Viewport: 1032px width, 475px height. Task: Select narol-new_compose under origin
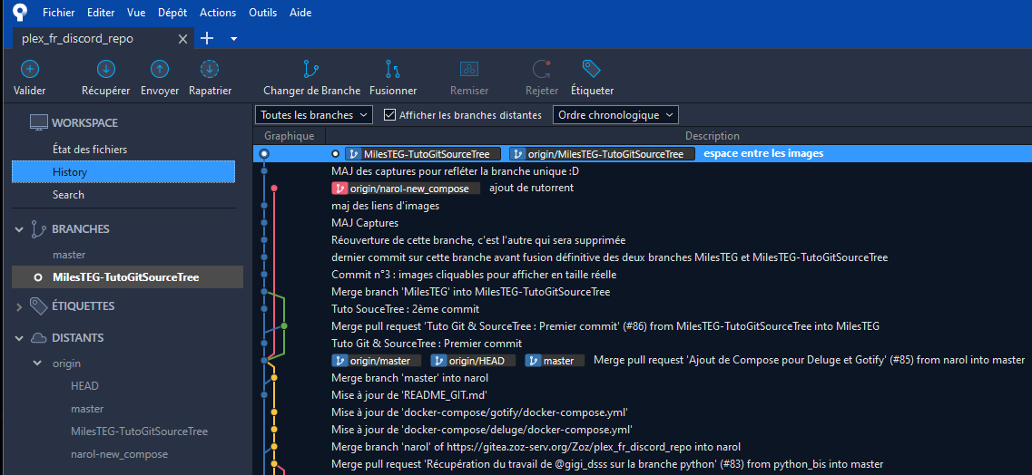tap(119, 455)
